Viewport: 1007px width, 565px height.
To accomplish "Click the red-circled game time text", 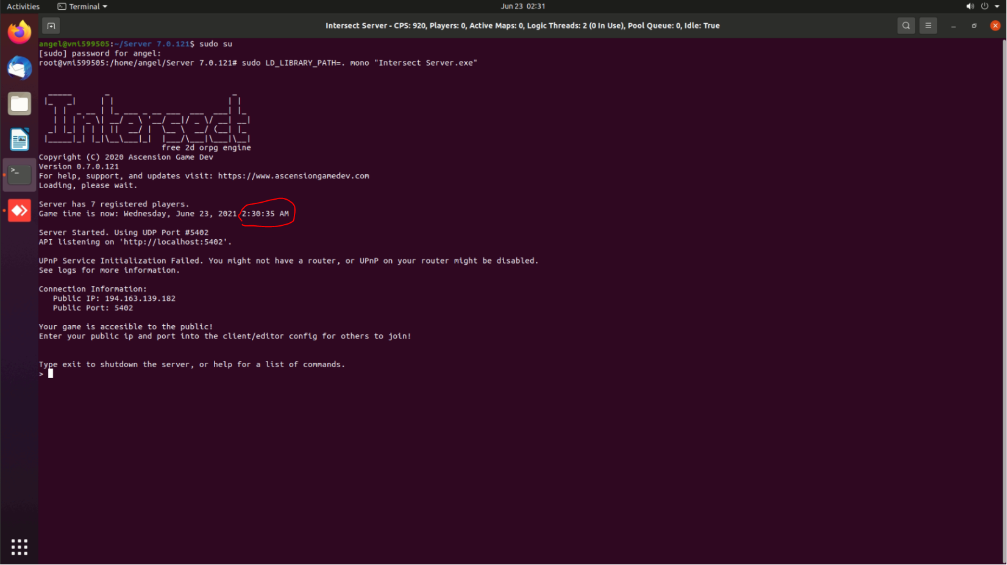I will coord(265,213).
